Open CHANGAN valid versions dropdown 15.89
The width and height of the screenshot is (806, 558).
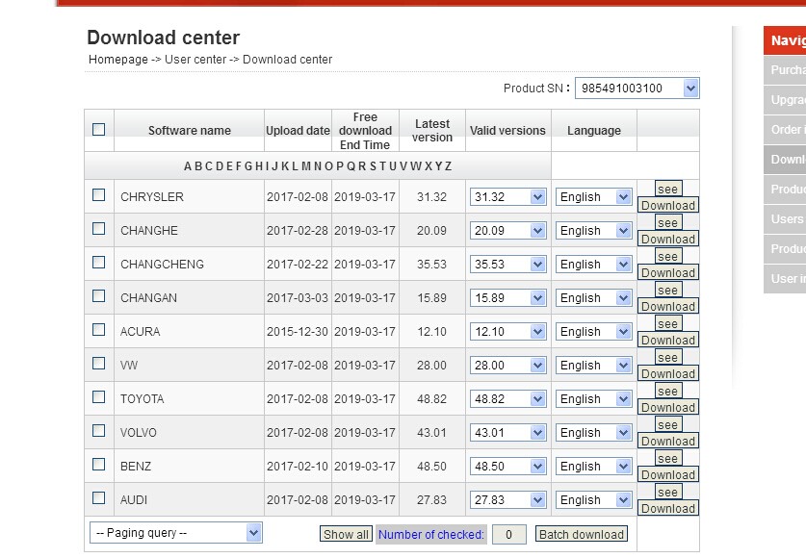tap(507, 298)
